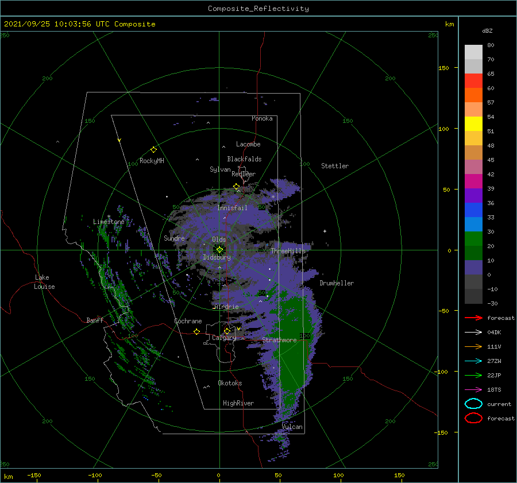Select the light gray swatch between 80 and 70 dBZ
Viewport: 517px width, 483px height.
pyautogui.click(x=473, y=52)
